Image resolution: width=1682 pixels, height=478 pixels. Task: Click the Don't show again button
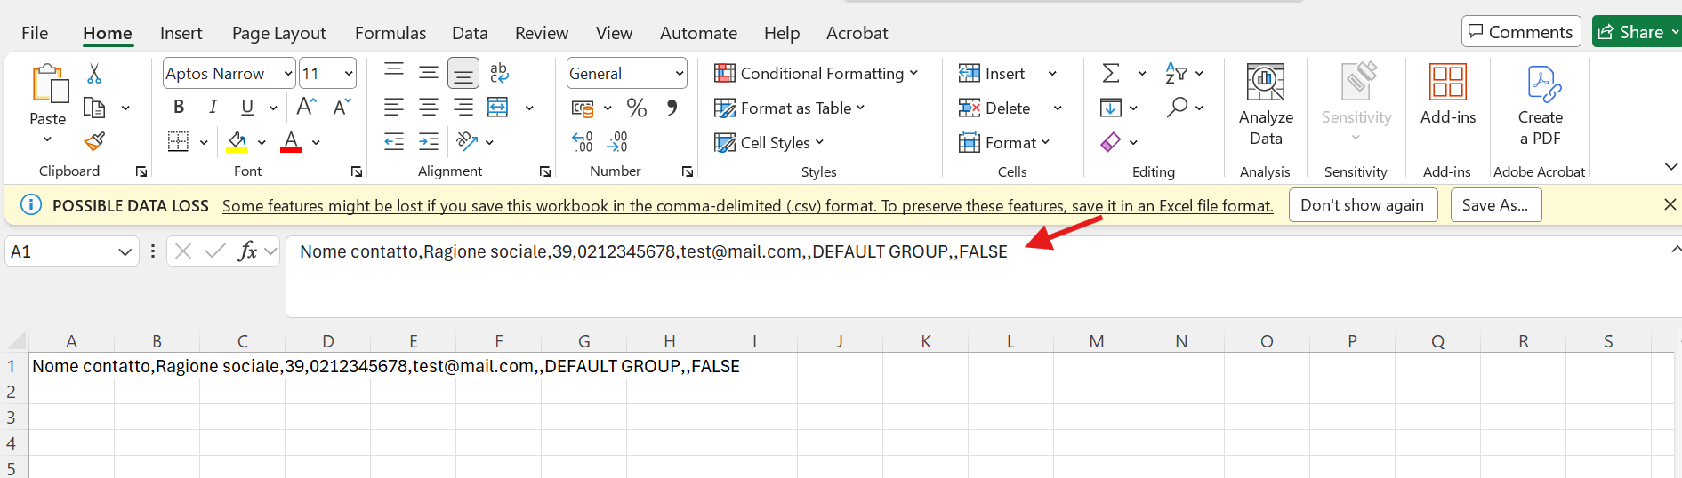(x=1361, y=205)
